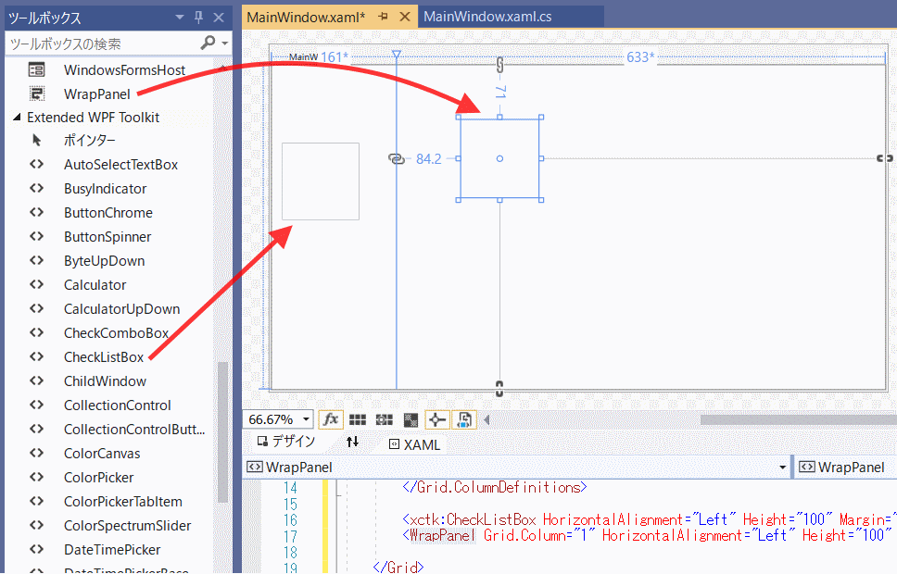Image resolution: width=897 pixels, height=574 pixels.
Task: Click the 161* column width label
Action: coord(335,57)
